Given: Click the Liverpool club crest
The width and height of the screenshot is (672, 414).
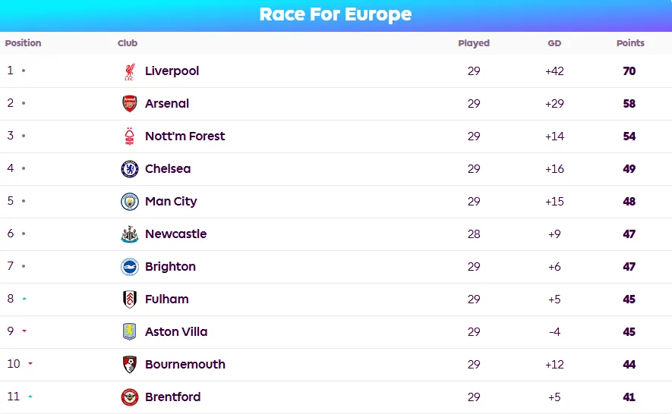Looking at the screenshot, I should [x=129, y=71].
